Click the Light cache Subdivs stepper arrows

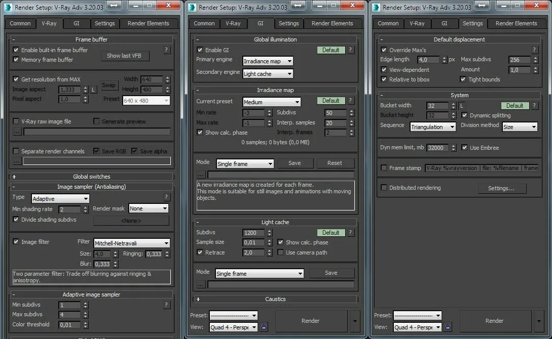[x=269, y=233]
